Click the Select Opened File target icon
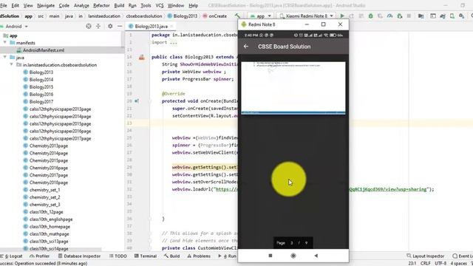The height and width of the screenshot is (266, 473). pyautogui.click(x=89, y=27)
